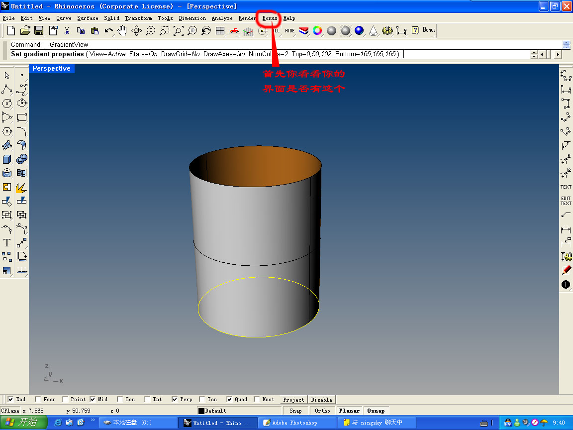
Task: Select the Pan hand tool
Action: [122, 31]
